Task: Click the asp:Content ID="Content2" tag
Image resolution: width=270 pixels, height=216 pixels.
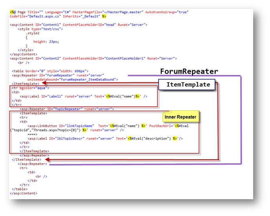Action: pyautogui.click(x=35, y=59)
